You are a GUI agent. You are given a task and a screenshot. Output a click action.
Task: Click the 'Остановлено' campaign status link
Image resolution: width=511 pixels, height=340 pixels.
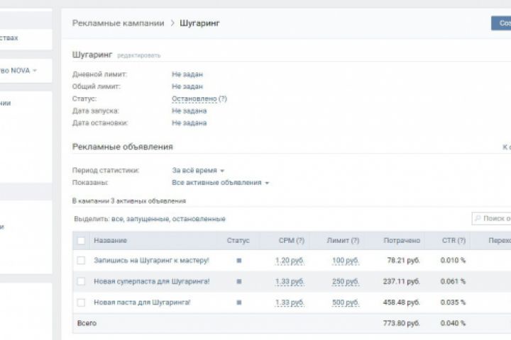point(194,98)
